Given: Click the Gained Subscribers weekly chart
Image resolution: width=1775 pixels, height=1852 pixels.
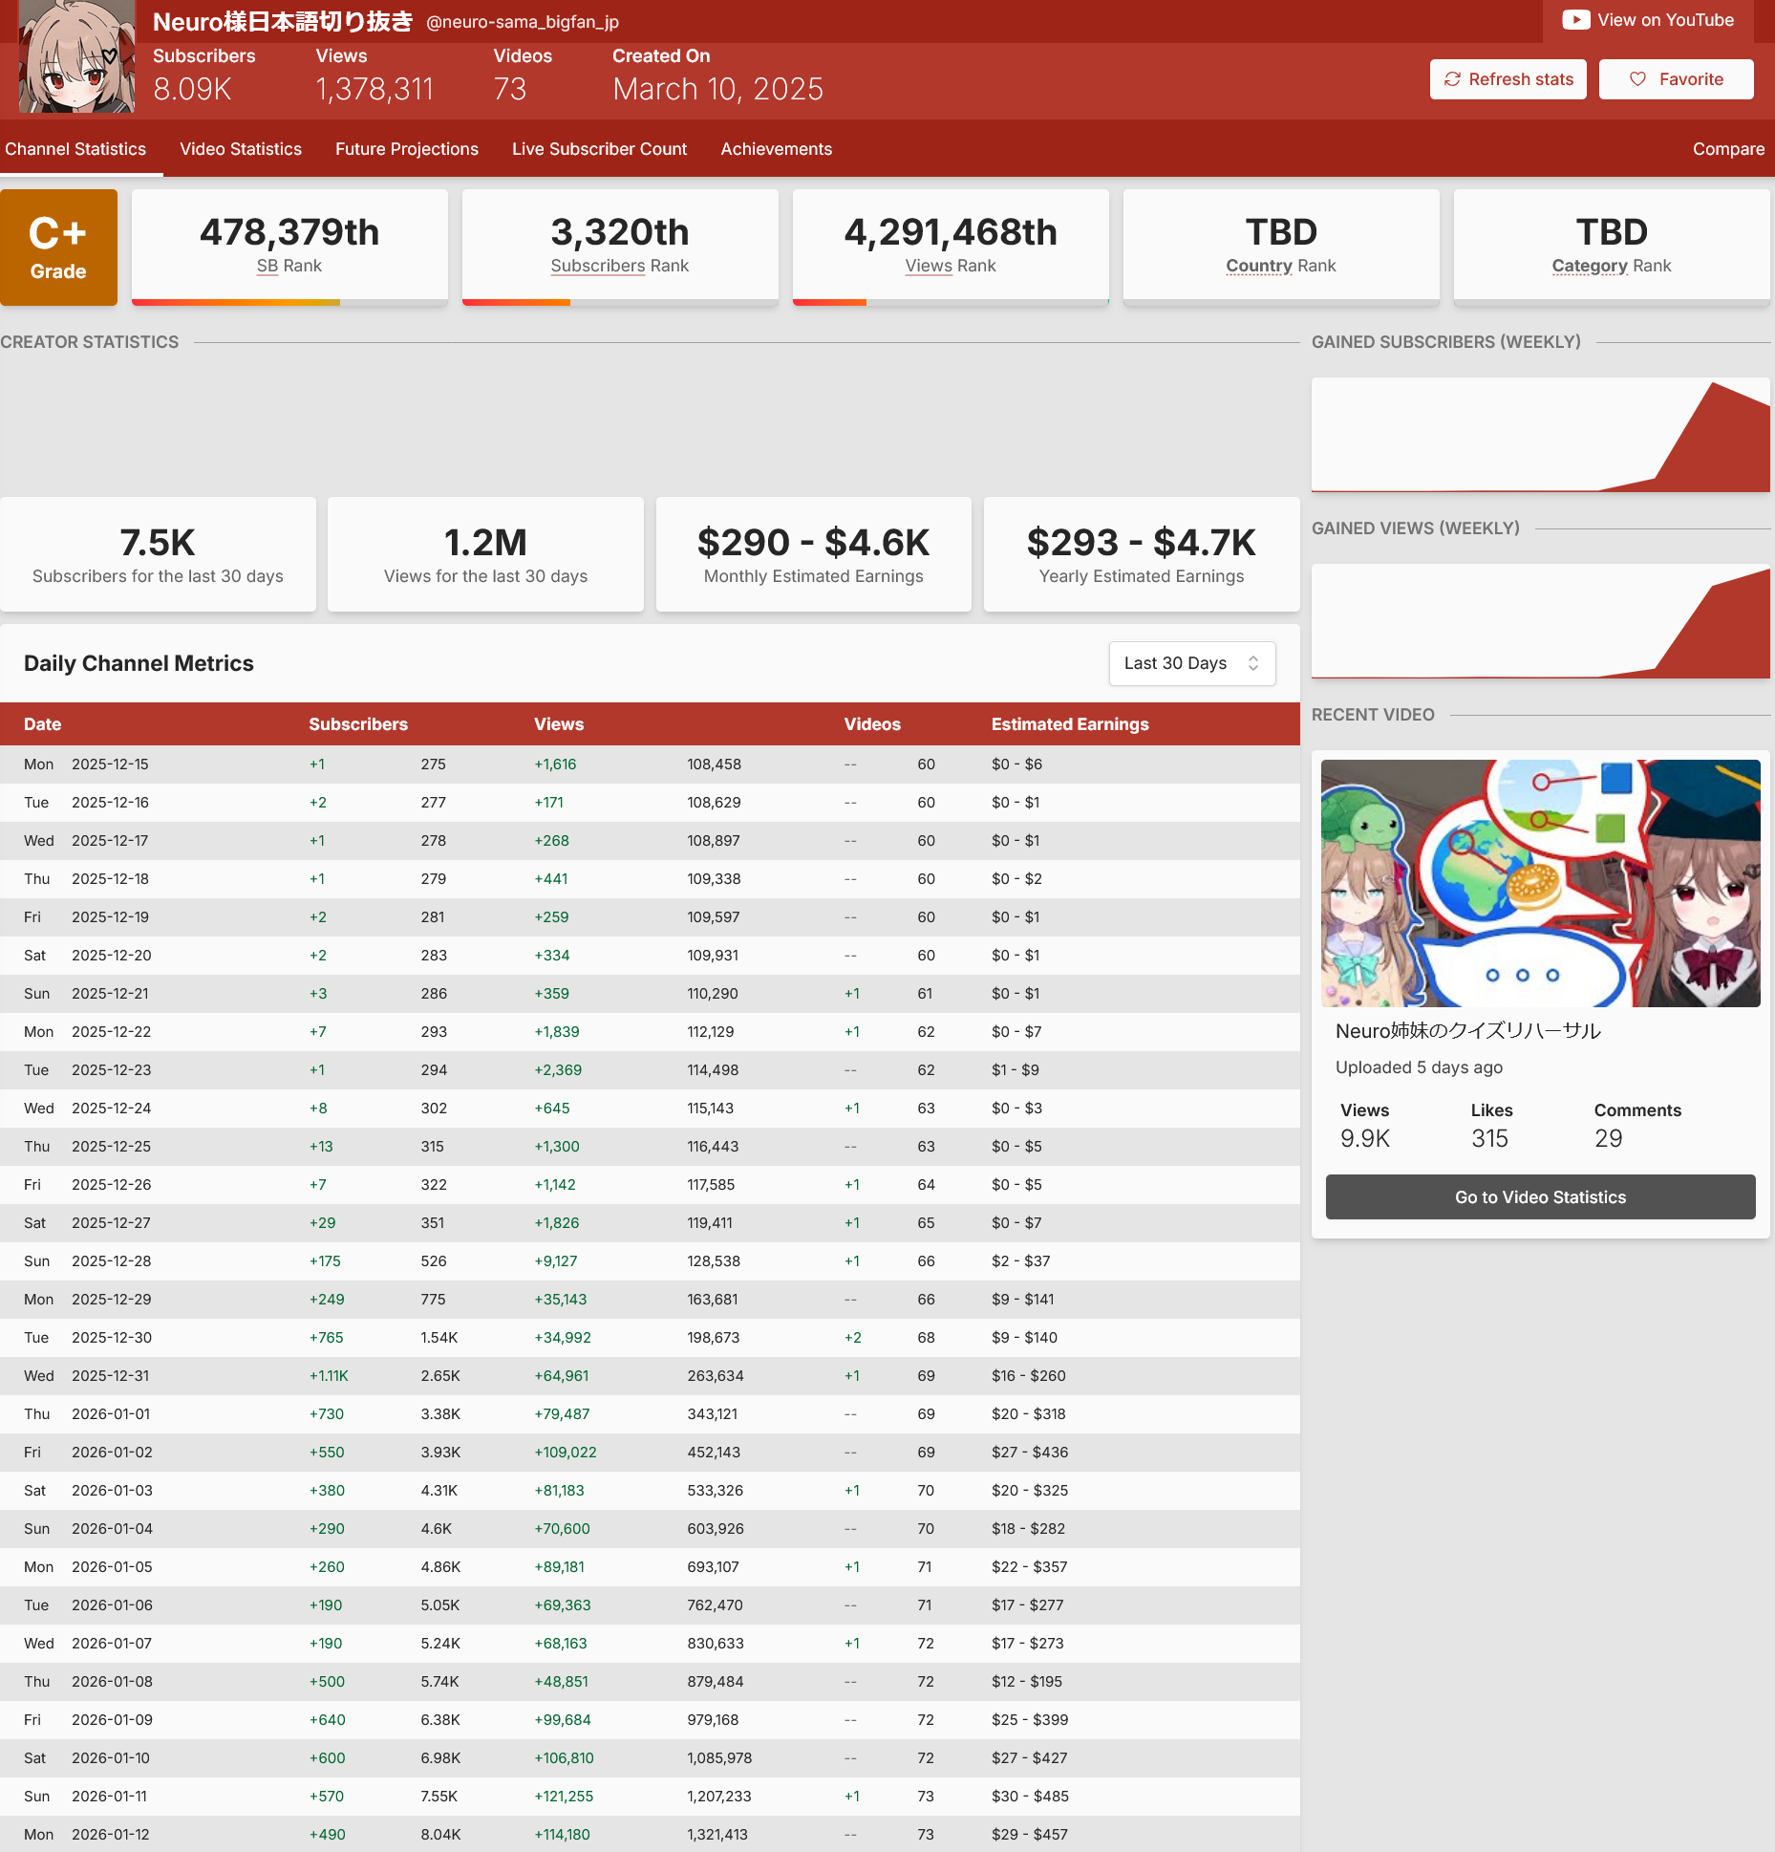Looking at the screenshot, I should tap(1540, 435).
